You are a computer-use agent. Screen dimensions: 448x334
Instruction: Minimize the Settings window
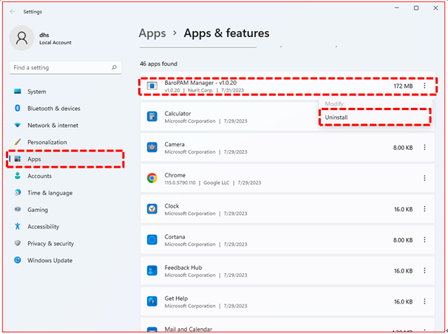pyautogui.click(x=397, y=8)
